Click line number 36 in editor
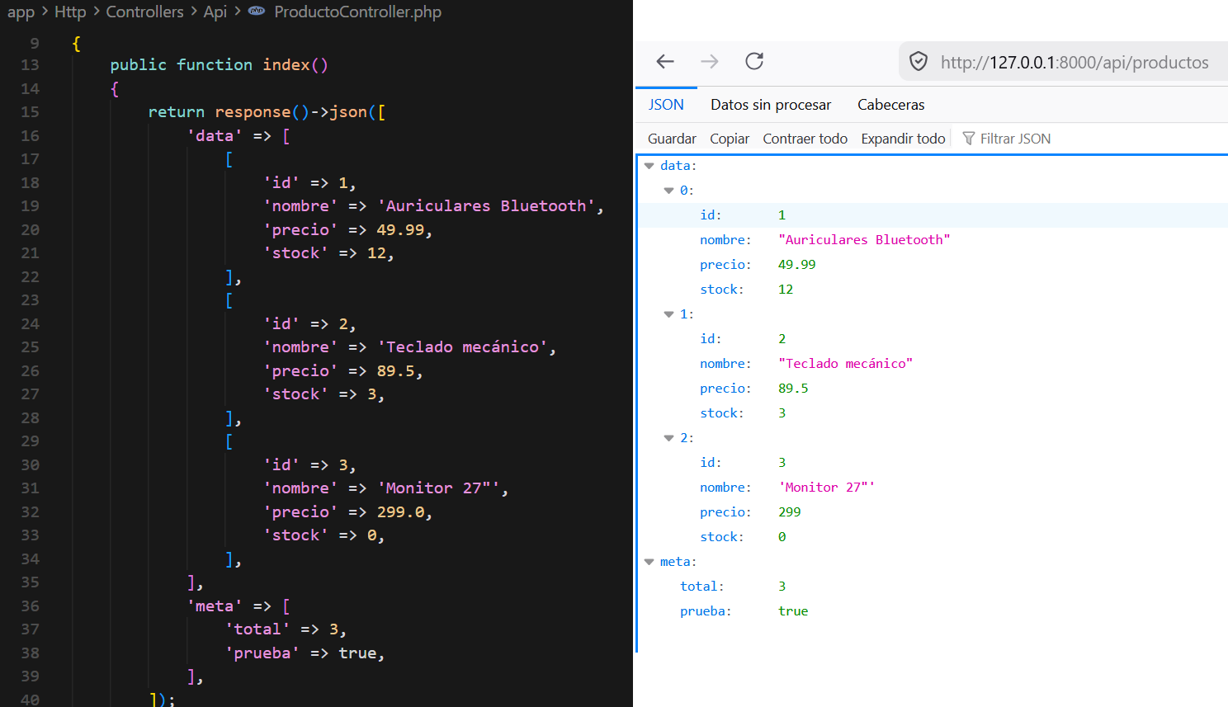The image size is (1228, 707). (x=30, y=606)
